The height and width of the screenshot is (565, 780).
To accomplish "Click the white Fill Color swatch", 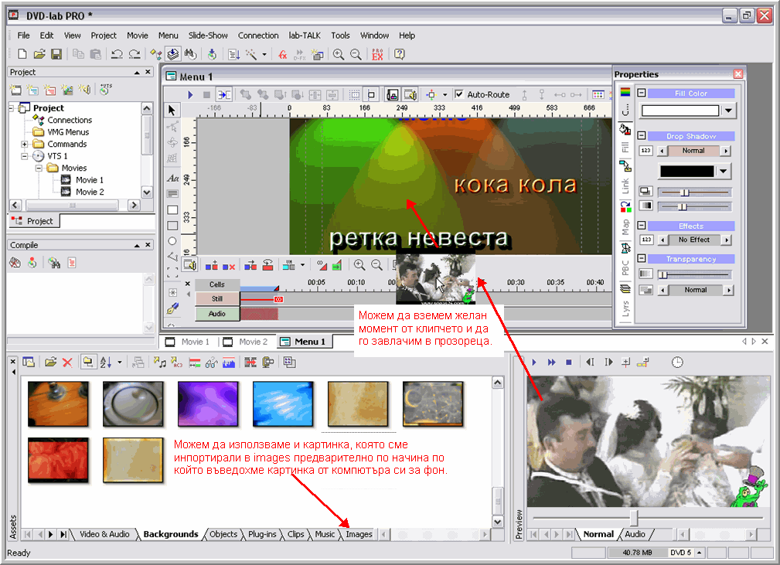I will (x=680, y=111).
